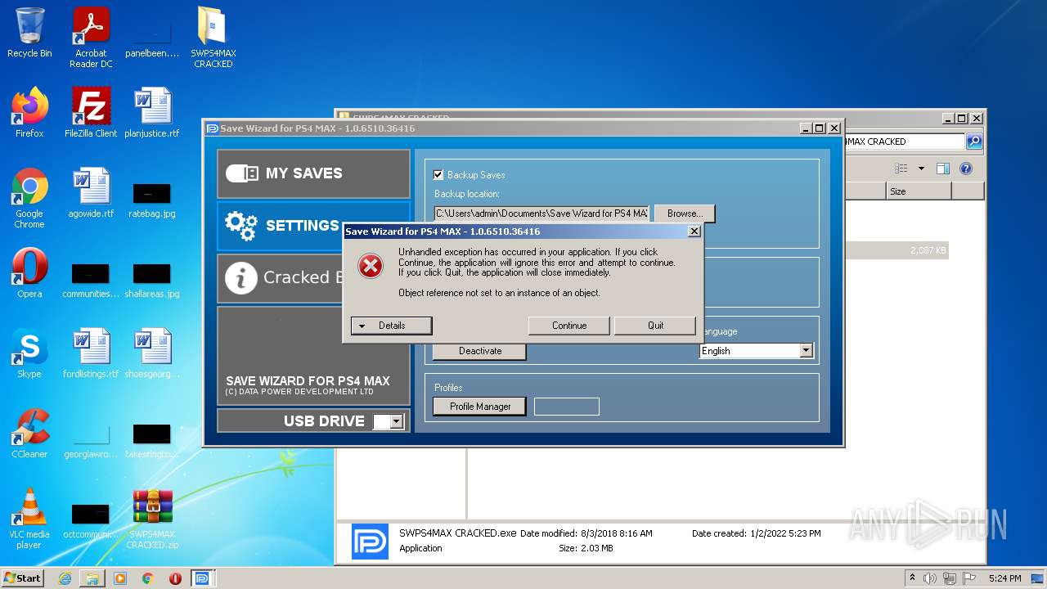Viewport: 1047px width, 589px height.
Task: Click Opera icon in the taskbar
Action: coord(175,578)
